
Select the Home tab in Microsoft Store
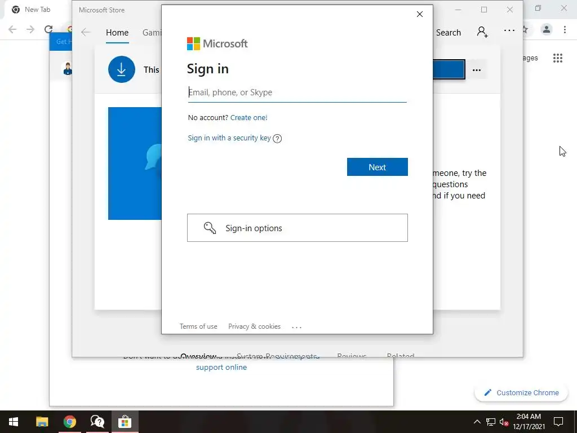point(117,32)
